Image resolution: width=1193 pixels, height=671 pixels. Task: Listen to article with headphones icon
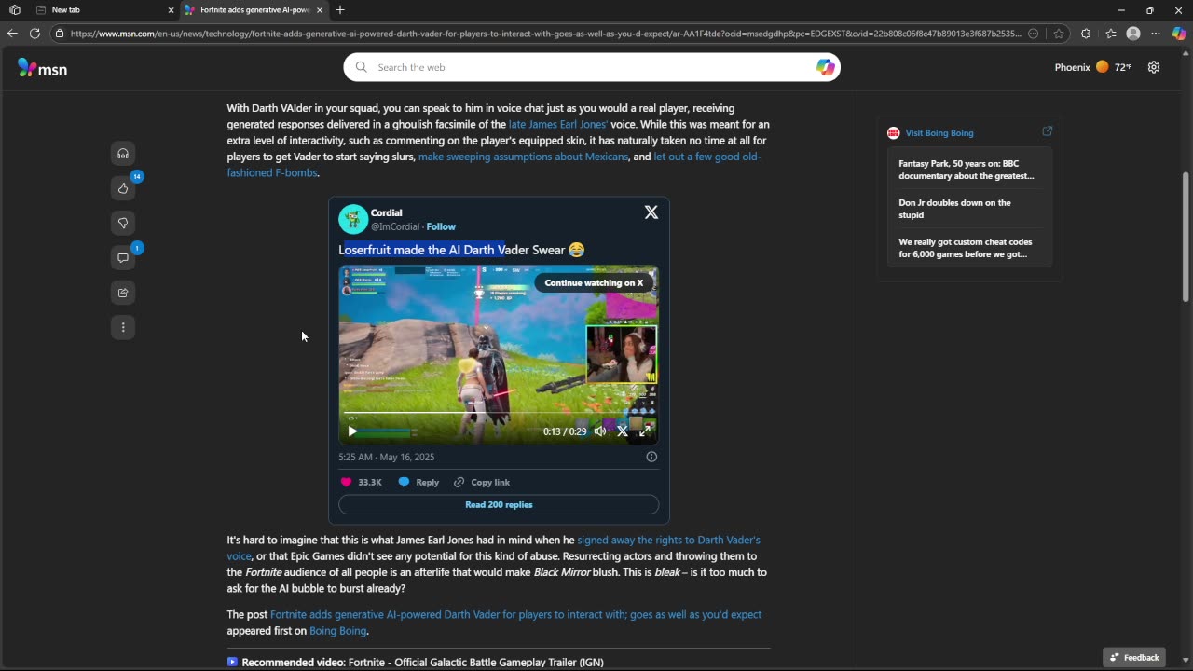click(x=123, y=153)
